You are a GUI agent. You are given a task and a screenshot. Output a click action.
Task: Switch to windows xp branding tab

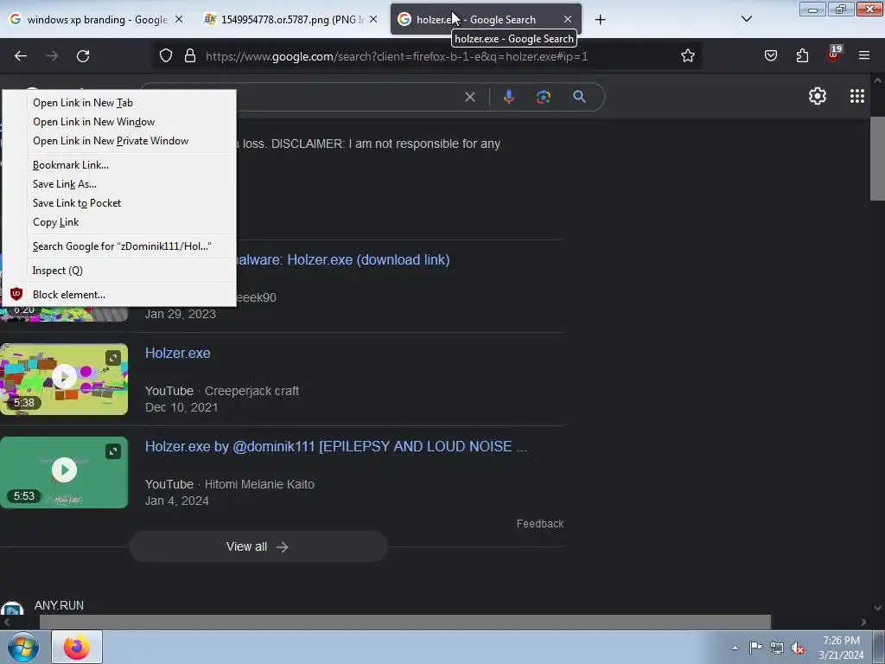pyautogui.click(x=96, y=20)
